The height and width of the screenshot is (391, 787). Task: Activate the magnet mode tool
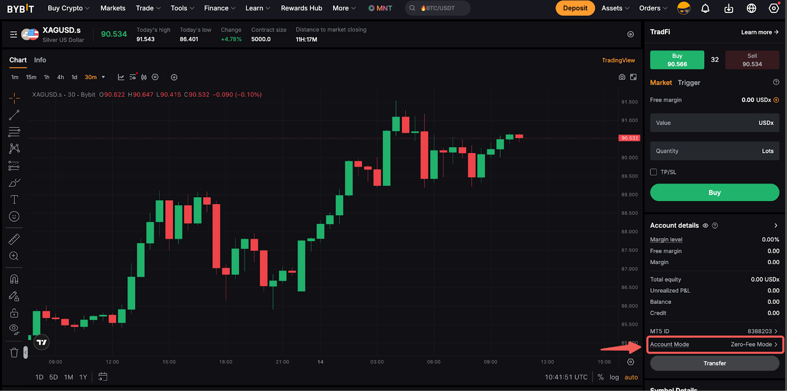[14, 279]
